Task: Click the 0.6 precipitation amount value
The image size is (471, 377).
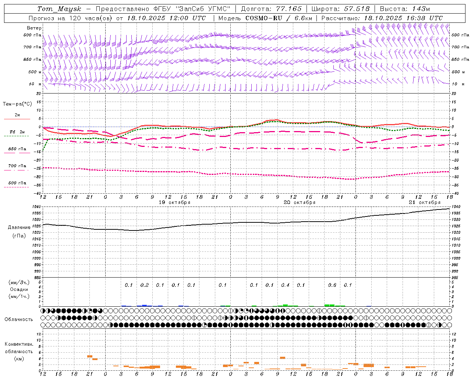Action: [x=332, y=285]
